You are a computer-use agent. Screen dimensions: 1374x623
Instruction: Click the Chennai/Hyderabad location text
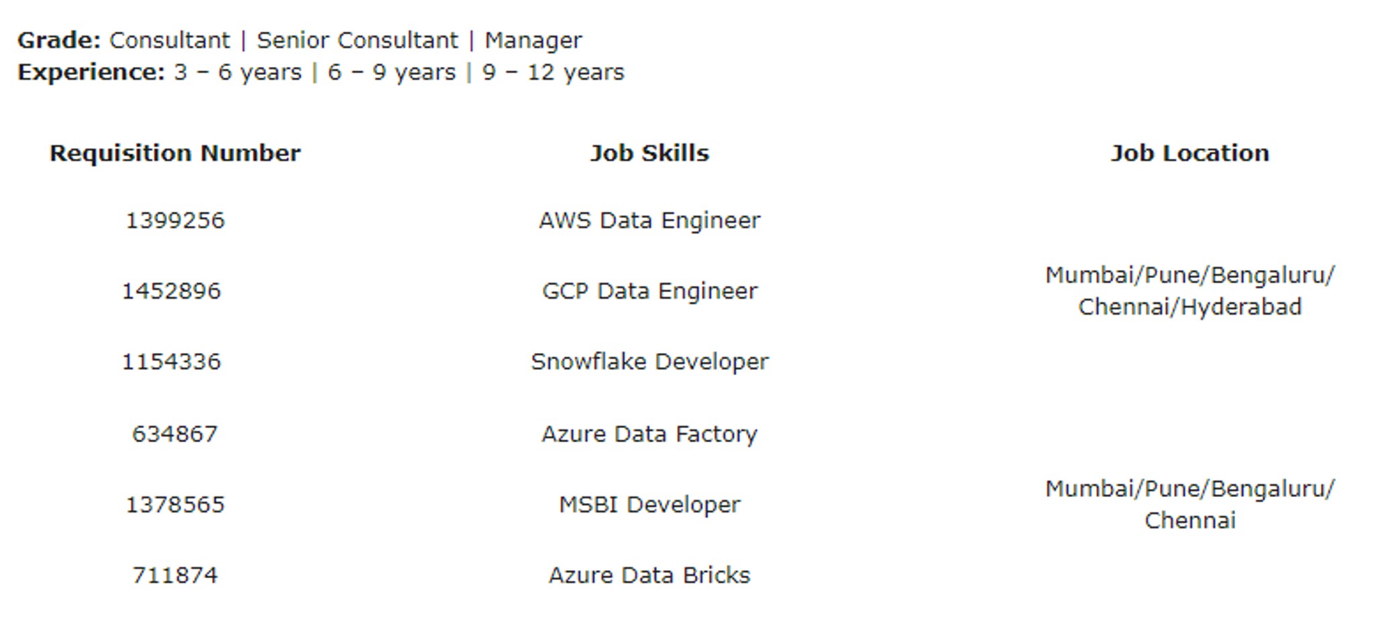[x=1190, y=307]
